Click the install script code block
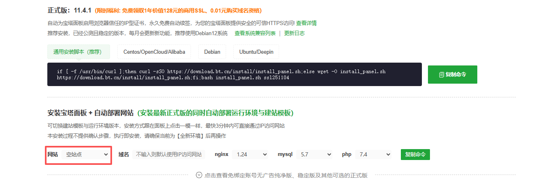 (235, 74)
